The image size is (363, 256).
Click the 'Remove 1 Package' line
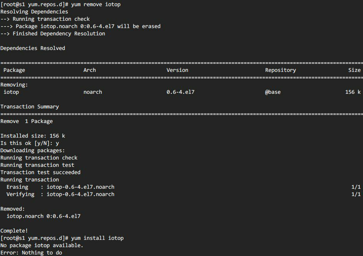[27, 121]
